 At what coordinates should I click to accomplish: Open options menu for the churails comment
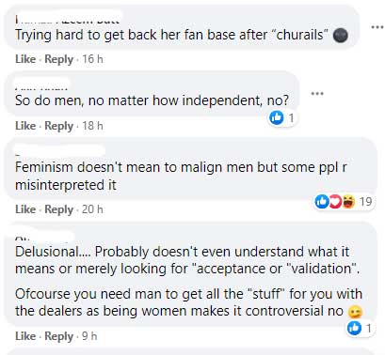point(377,27)
